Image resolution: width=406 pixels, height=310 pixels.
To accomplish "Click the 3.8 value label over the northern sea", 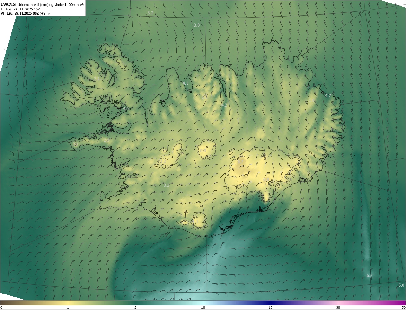I will pos(197,25).
